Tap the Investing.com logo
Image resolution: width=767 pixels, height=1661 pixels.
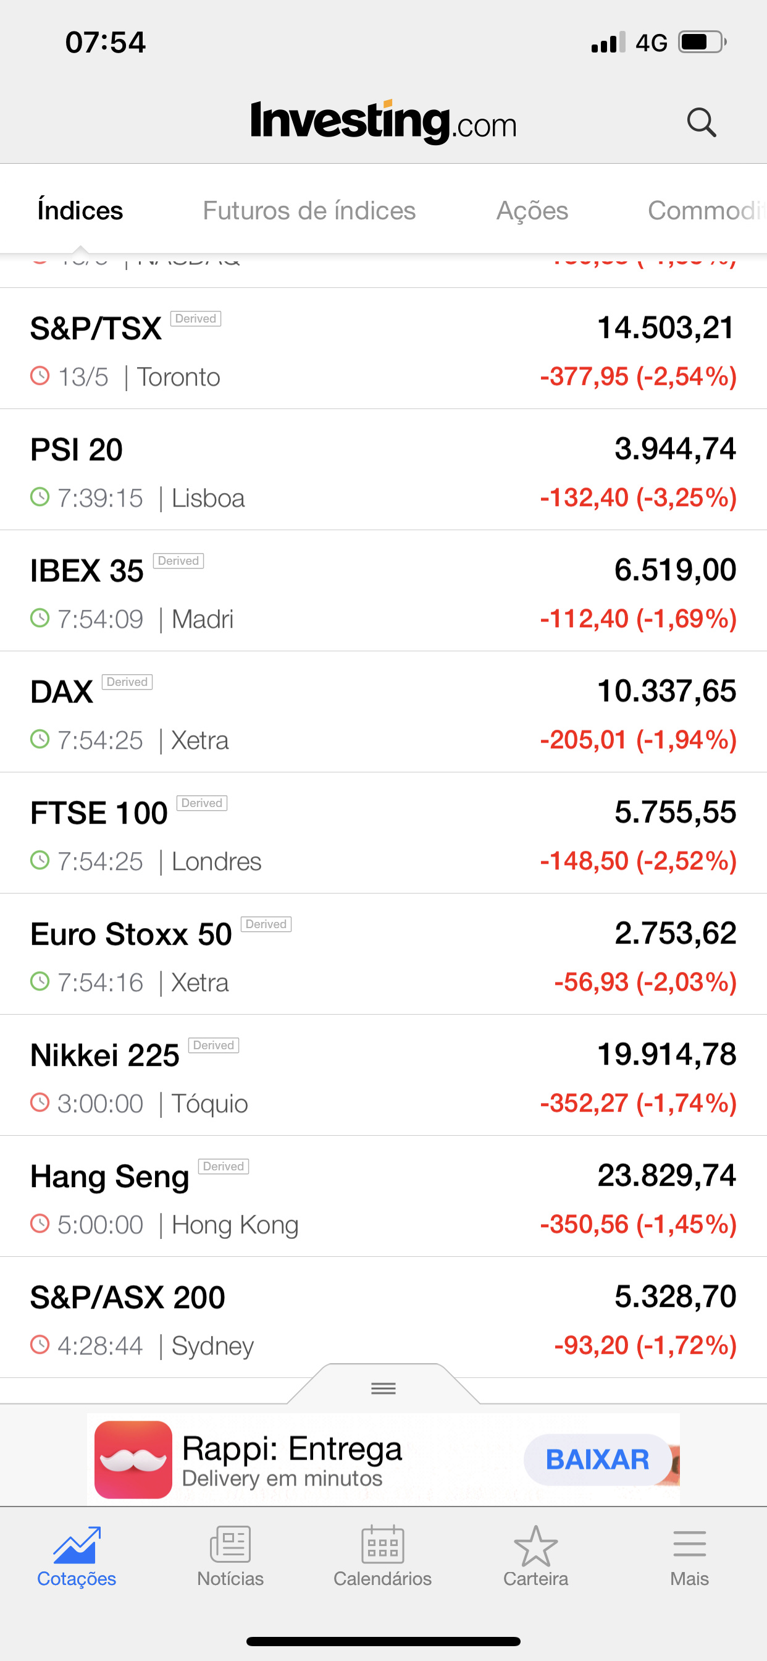[383, 121]
